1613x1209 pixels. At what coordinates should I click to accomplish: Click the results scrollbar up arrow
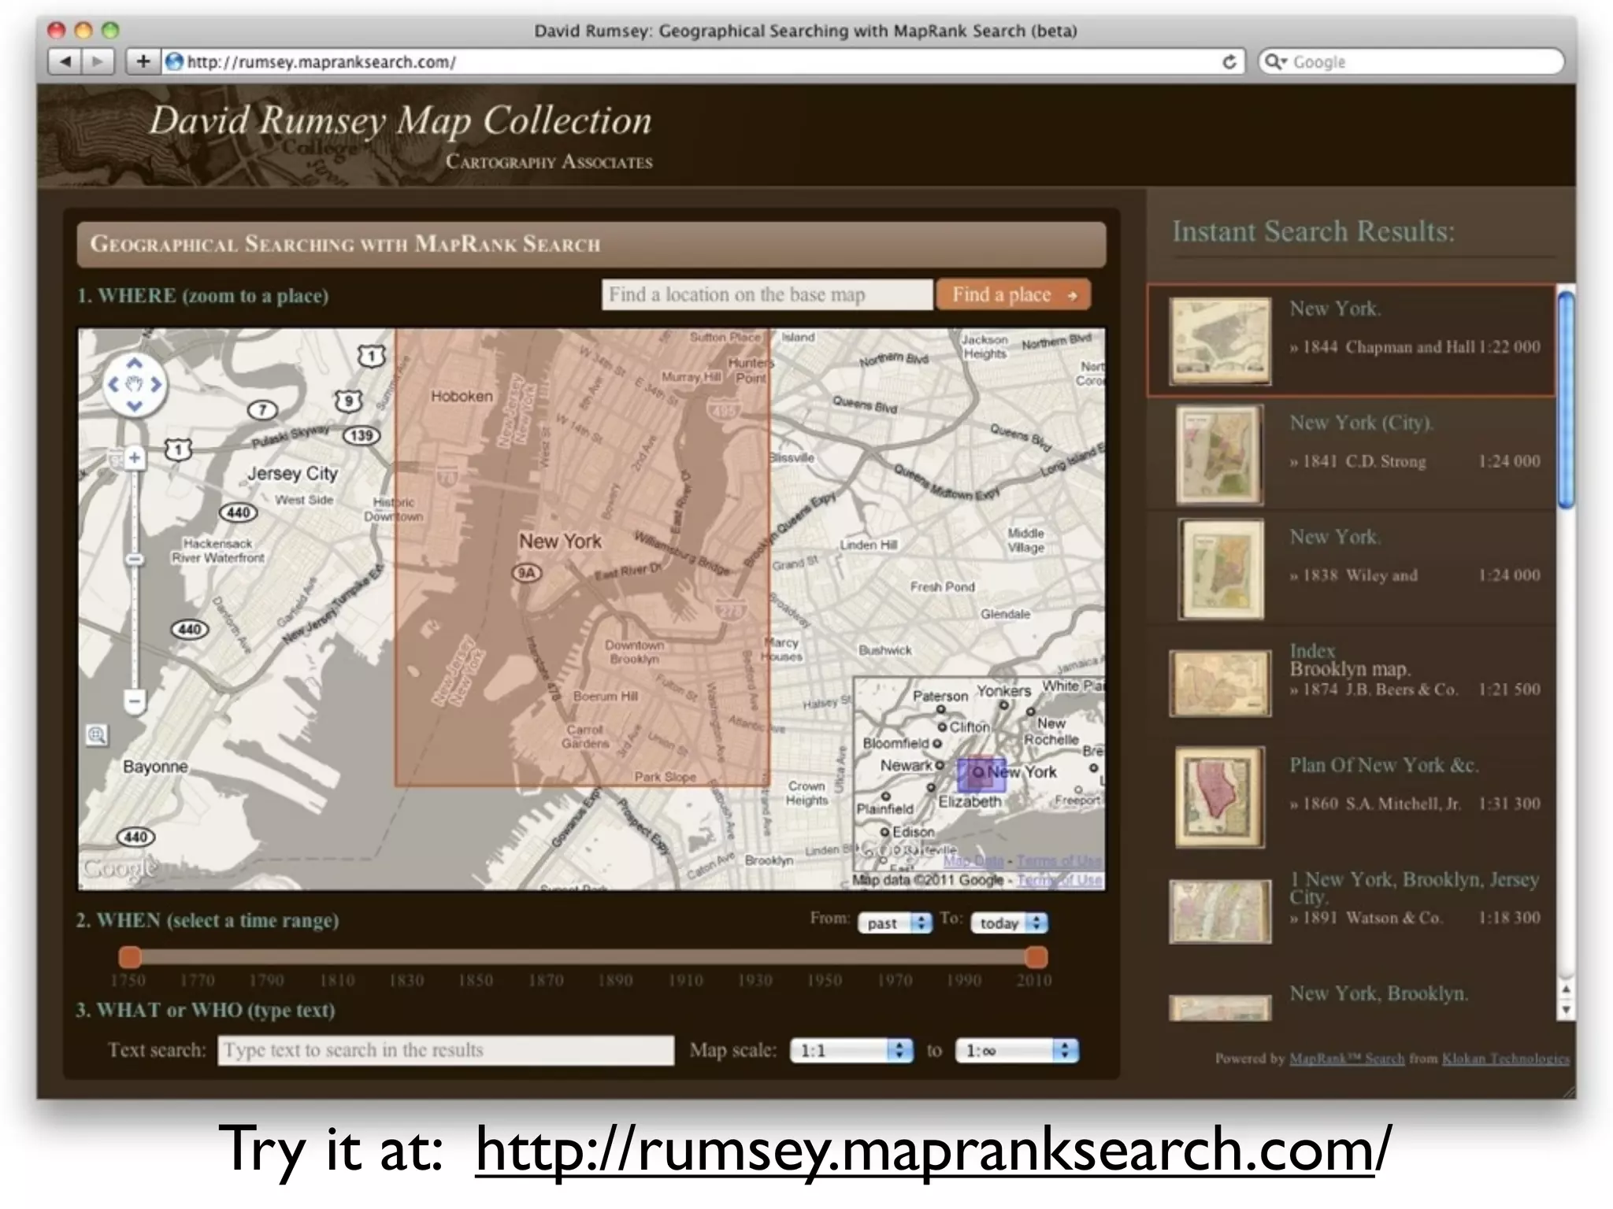(x=1566, y=989)
